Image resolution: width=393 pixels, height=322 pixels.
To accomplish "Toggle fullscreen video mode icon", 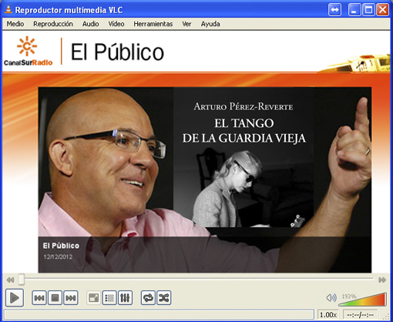I will [94, 298].
